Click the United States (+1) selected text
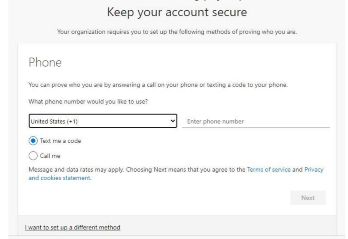This screenshot has width=348, height=239. [53, 121]
